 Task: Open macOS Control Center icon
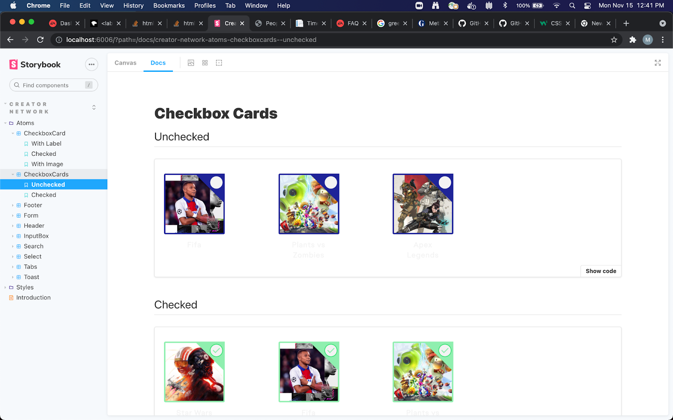(x=588, y=5)
